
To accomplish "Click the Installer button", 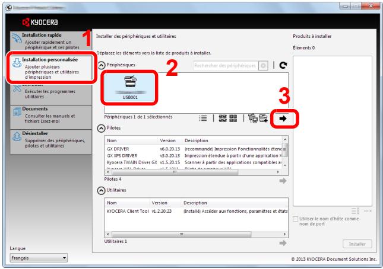I will coord(357,244).
